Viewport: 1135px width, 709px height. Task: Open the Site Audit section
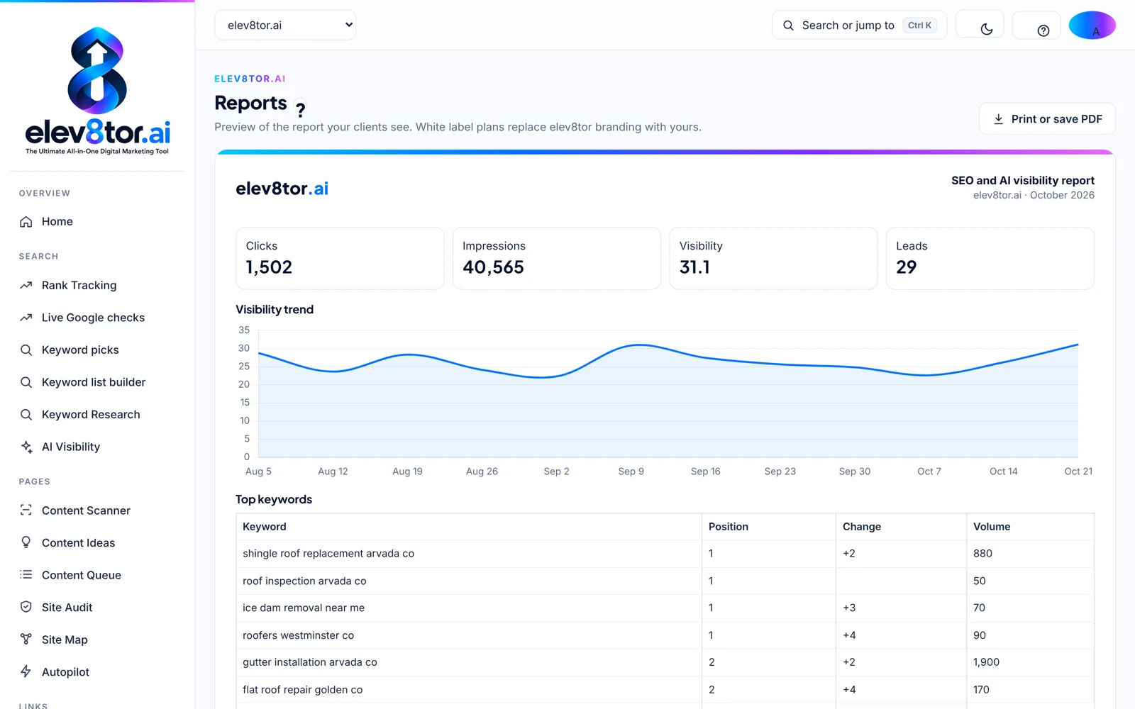point(67,607)
